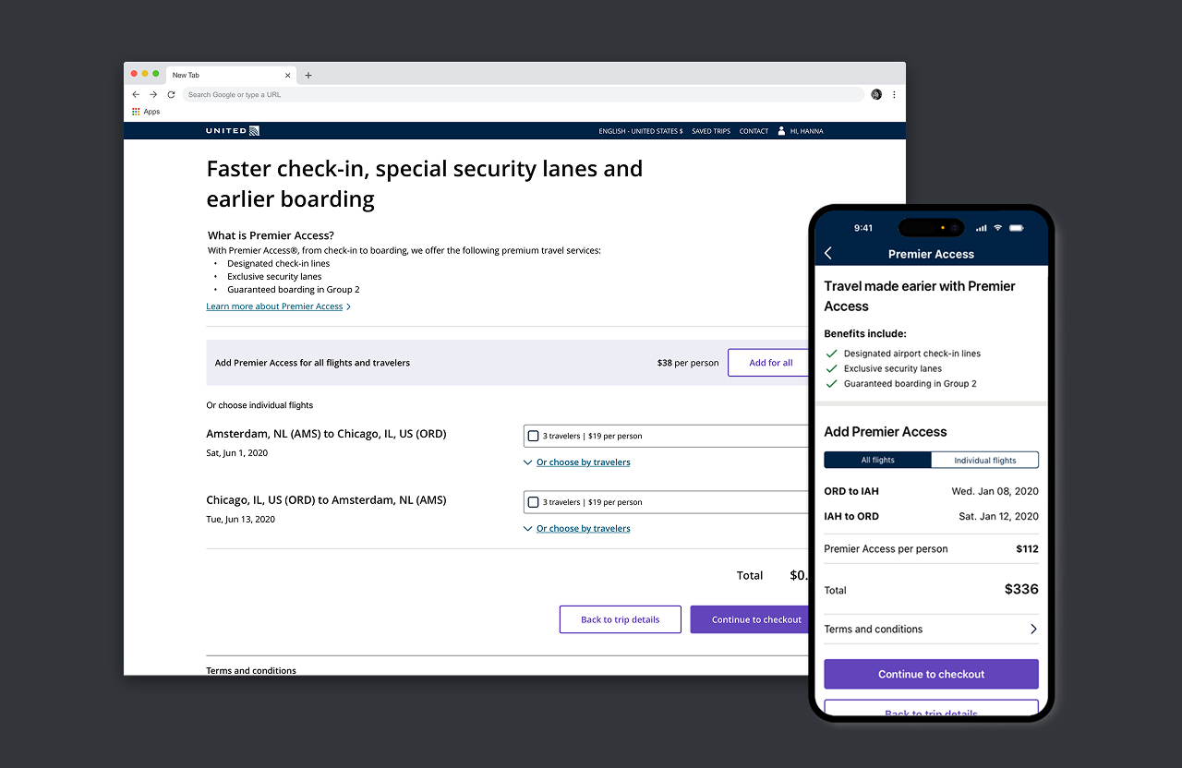Click the browser address bar
This screenshot has height=768, width=1182.
523,94
